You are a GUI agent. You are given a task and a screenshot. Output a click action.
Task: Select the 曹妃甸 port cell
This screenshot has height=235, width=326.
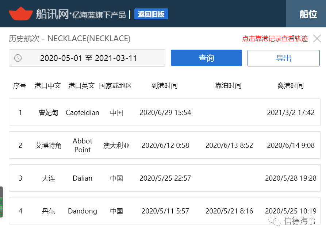[49, 112]
